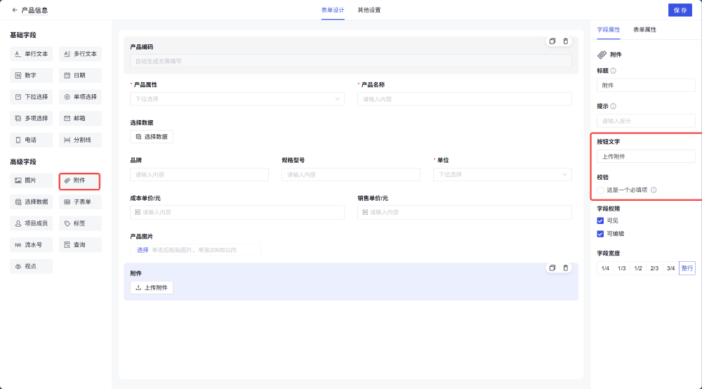Open the 单位 dropdown selector

[502, 174]
